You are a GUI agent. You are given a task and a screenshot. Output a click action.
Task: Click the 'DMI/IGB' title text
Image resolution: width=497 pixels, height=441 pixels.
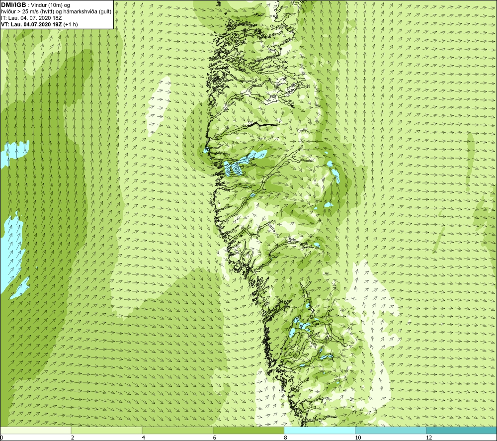tap(13, 5)
